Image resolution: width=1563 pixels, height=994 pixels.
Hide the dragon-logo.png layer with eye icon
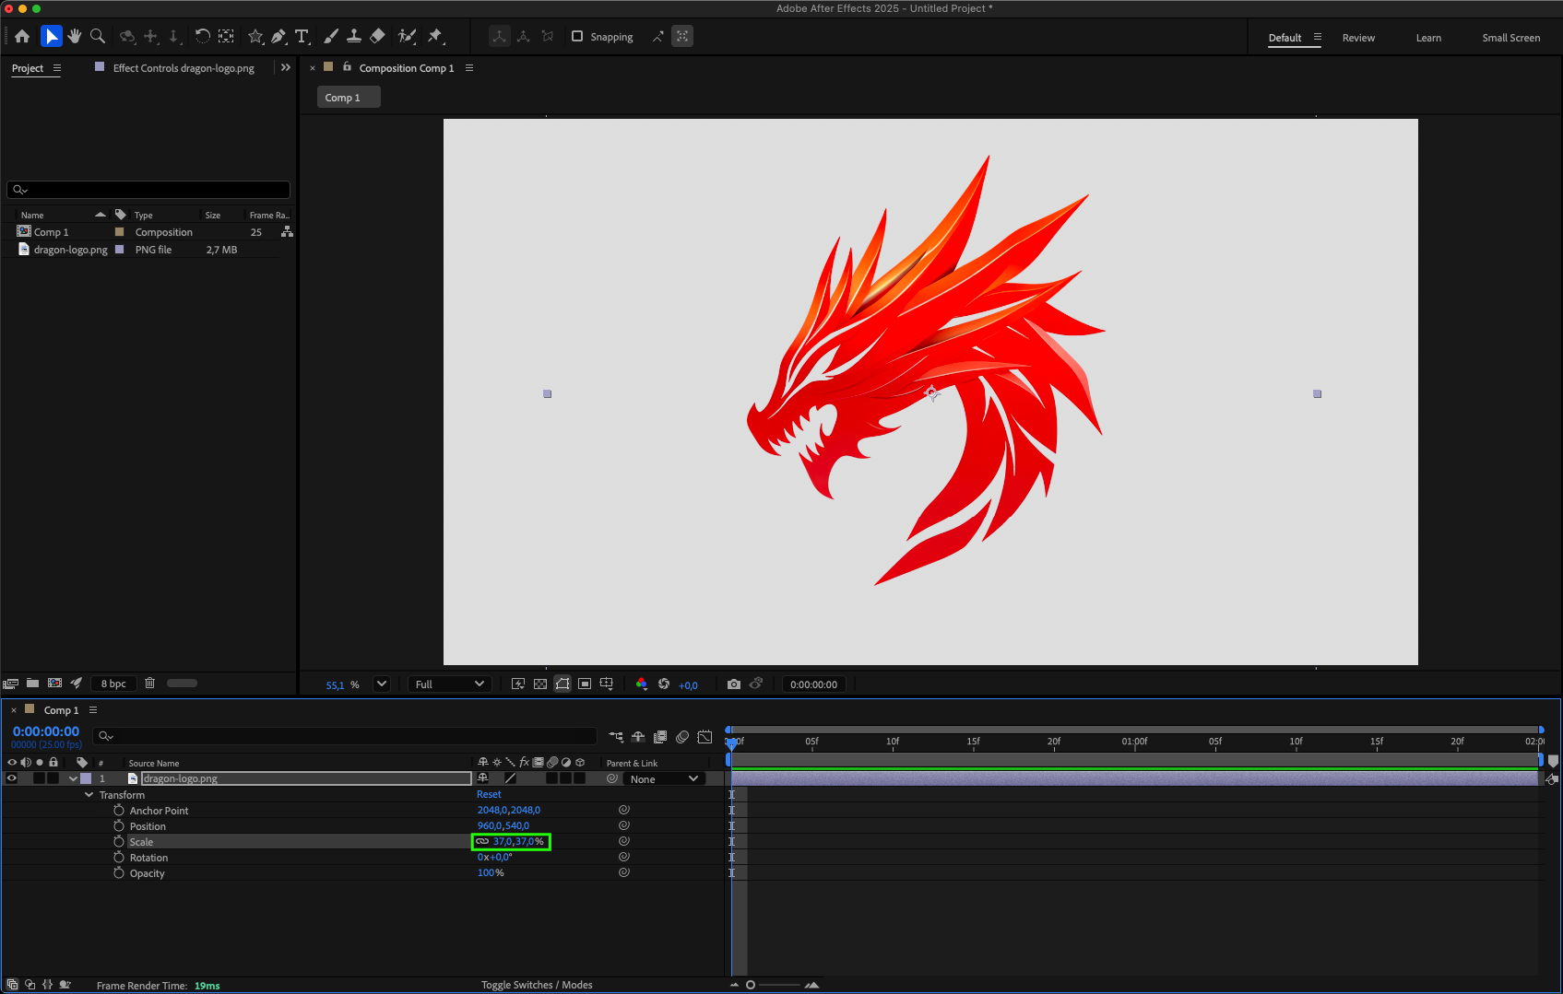(12, 778)
